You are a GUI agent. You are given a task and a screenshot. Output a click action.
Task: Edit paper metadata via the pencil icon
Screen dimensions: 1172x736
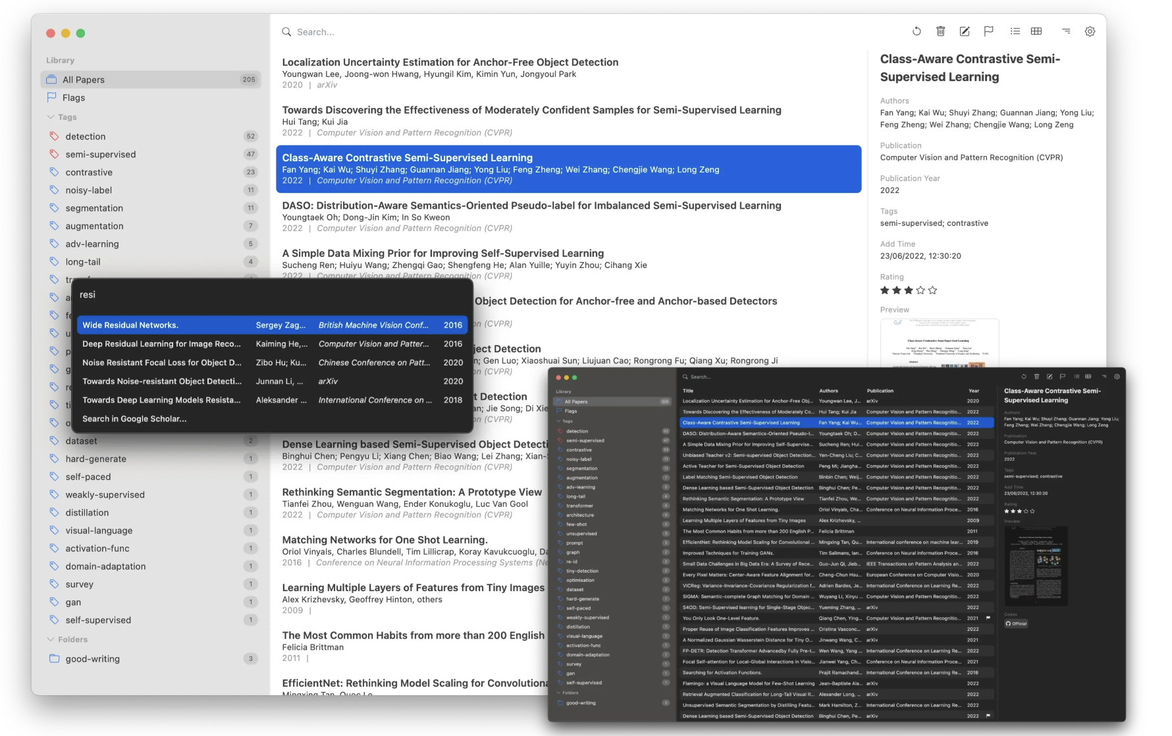tap(965, 31)
